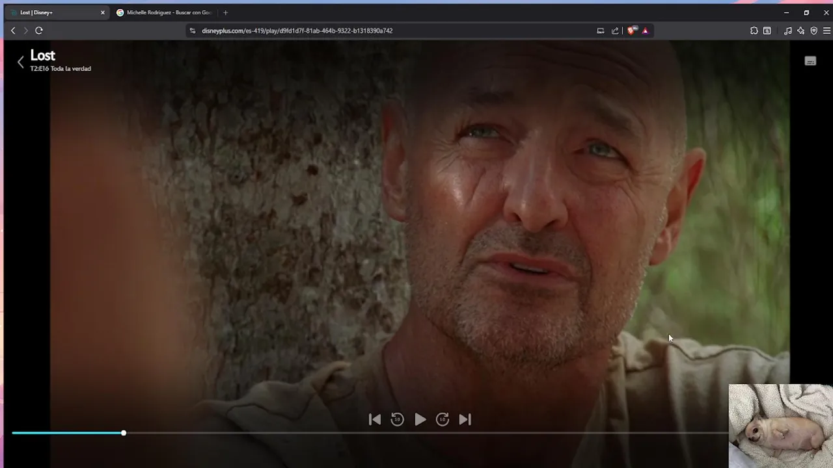Share this page via address bar icon
833x468 pixels.
pos(615,31)
